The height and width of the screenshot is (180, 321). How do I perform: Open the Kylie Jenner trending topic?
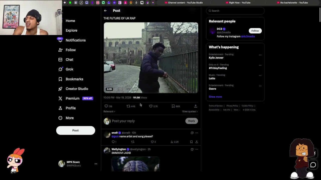click(216, 58)
